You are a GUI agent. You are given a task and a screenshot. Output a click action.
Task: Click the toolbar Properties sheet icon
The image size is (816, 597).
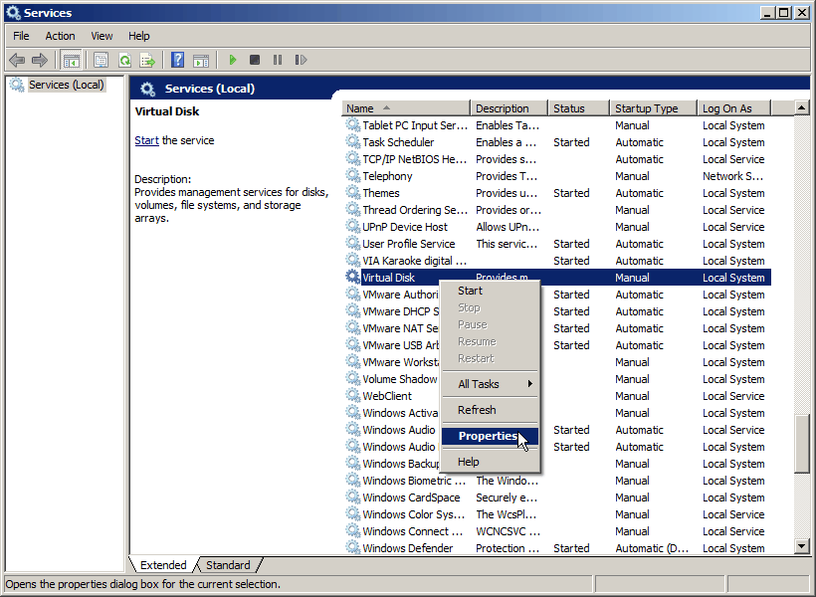click(x=101, y=60)
